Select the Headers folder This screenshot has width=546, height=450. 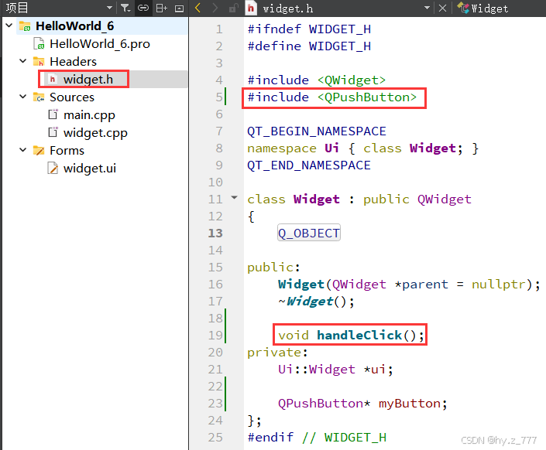[x=73, y=62]
